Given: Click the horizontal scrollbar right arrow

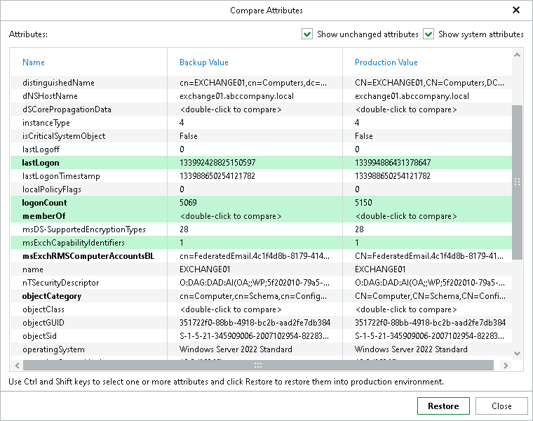Looking at the screenshot, I should [x=502, y=365].
